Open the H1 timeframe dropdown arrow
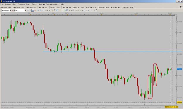The height and width of the screenshot is (109, 183). (x=25, y=10)
